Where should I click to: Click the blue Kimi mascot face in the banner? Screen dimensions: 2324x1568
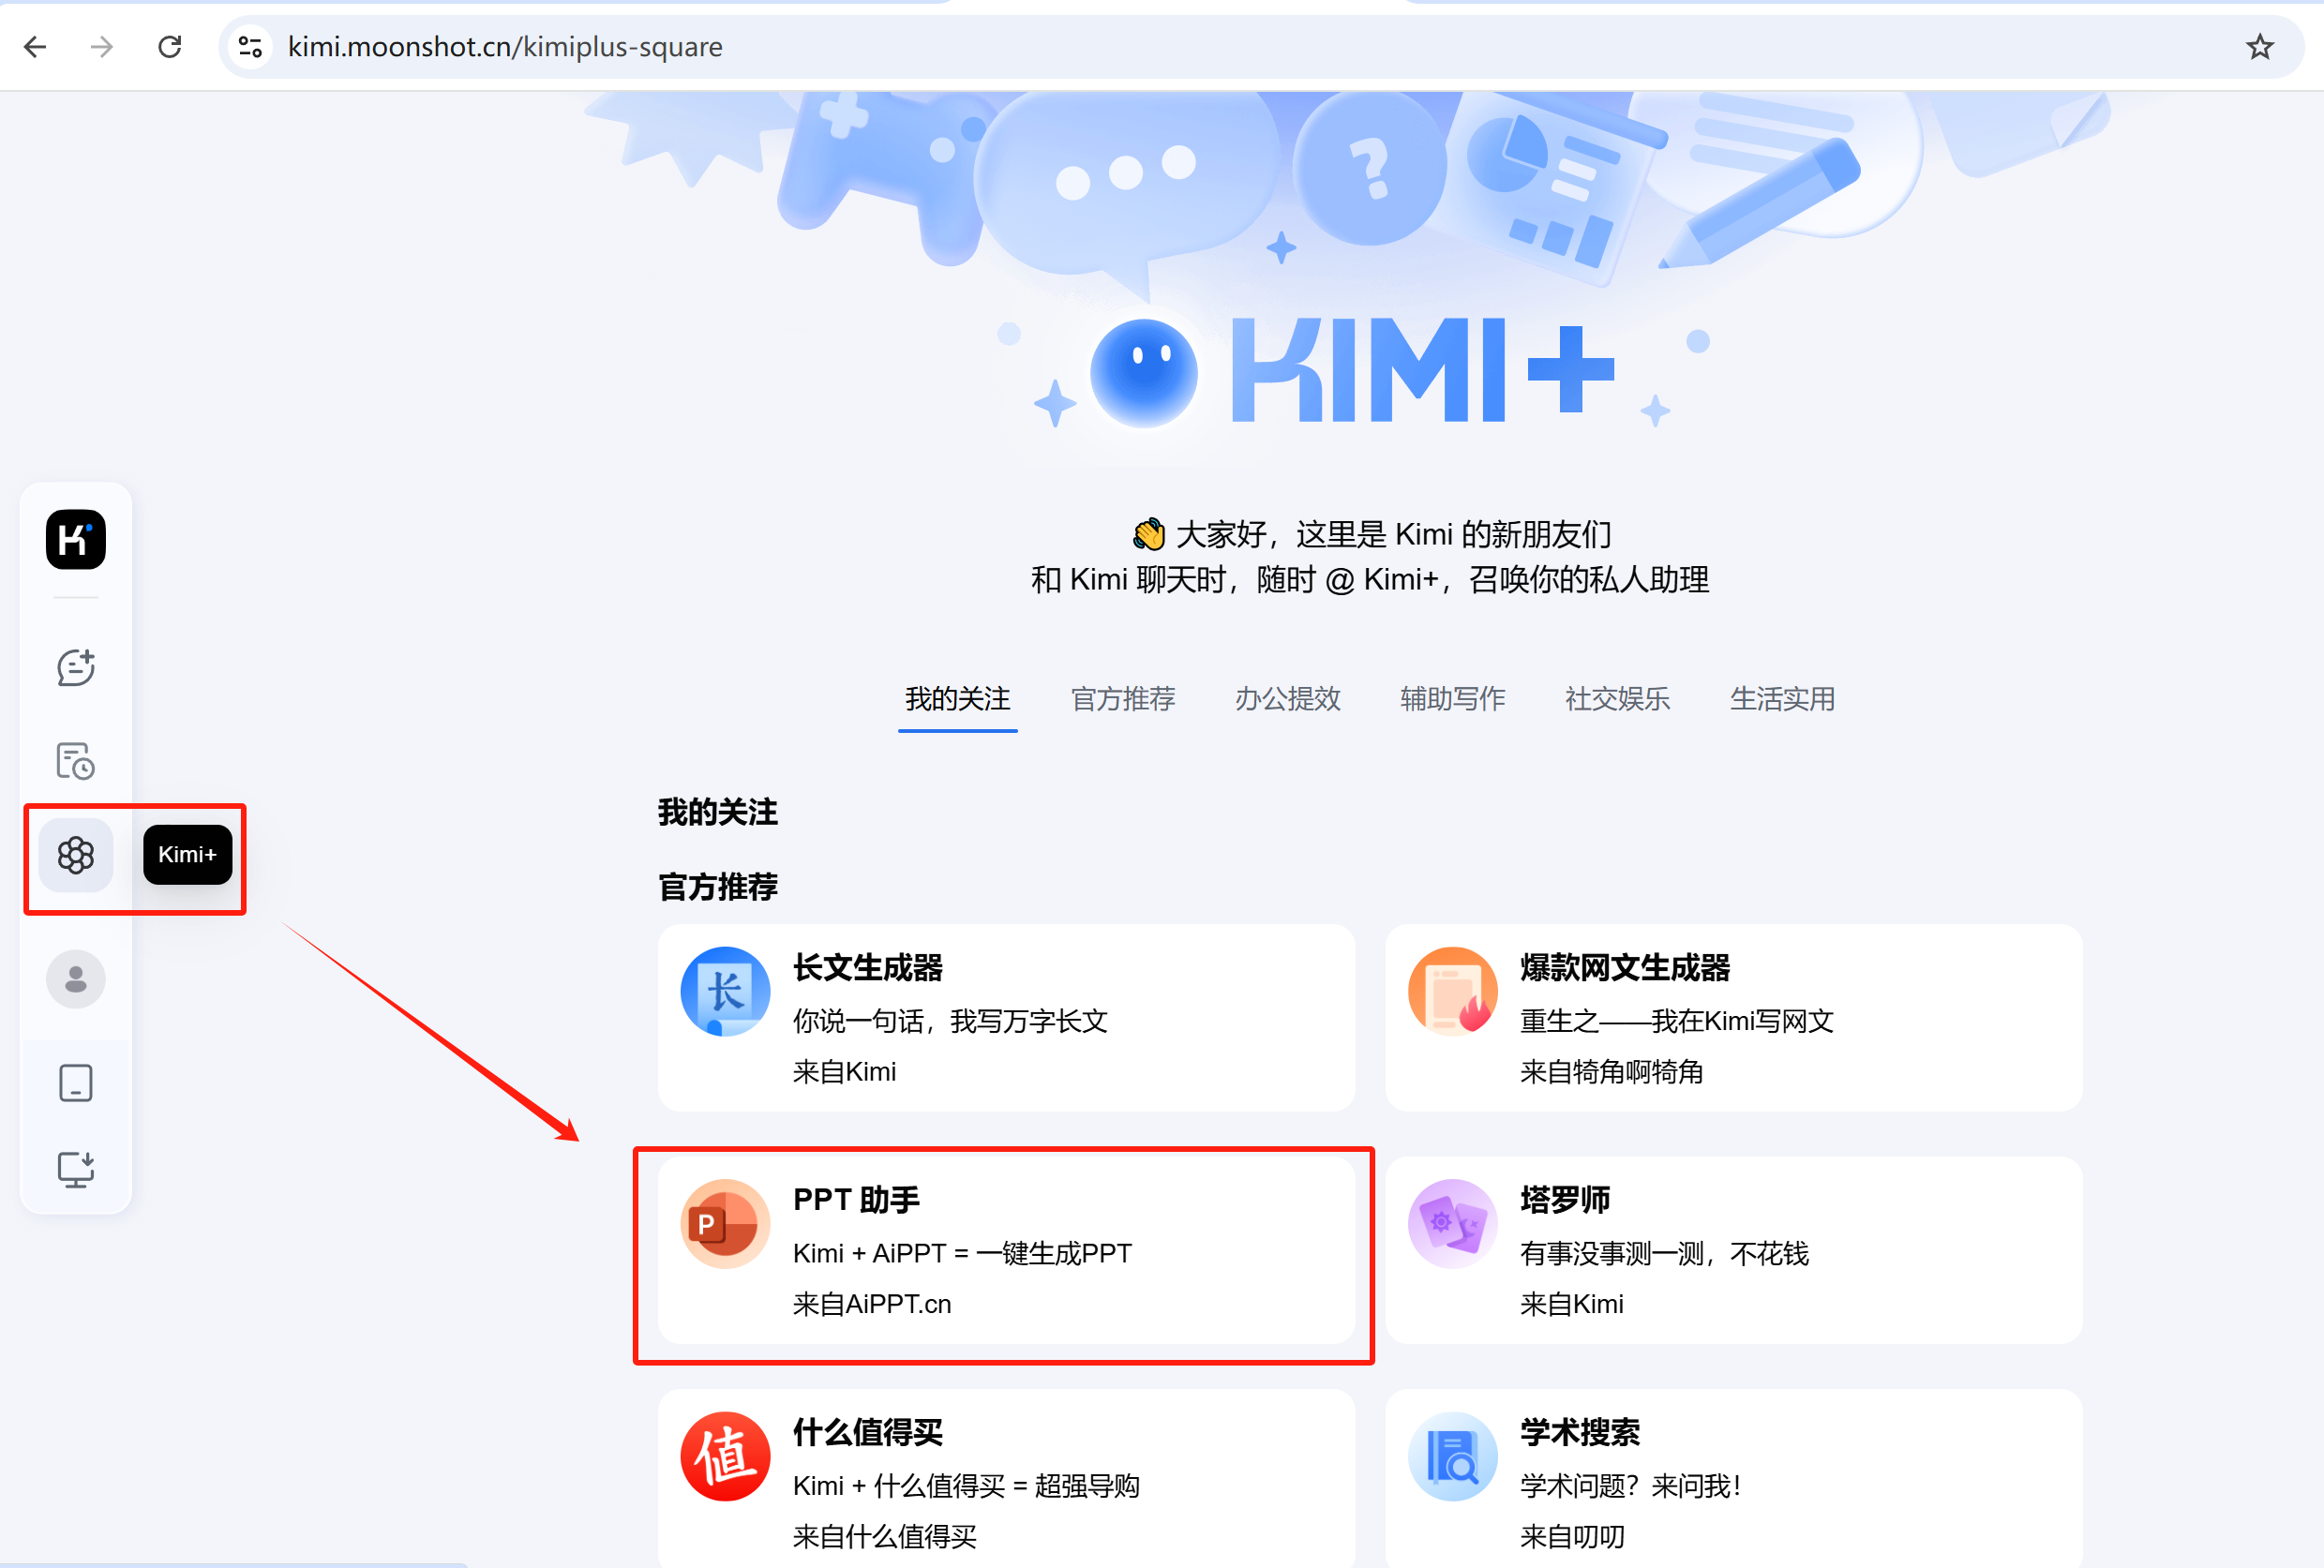click(x=1144, y=374)
